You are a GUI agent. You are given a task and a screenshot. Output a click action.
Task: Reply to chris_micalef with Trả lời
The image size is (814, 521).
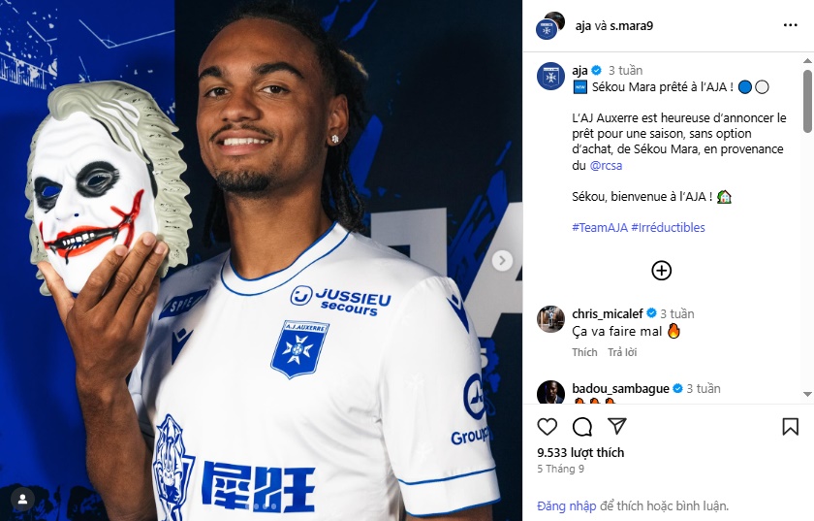(x=622, y=352)
